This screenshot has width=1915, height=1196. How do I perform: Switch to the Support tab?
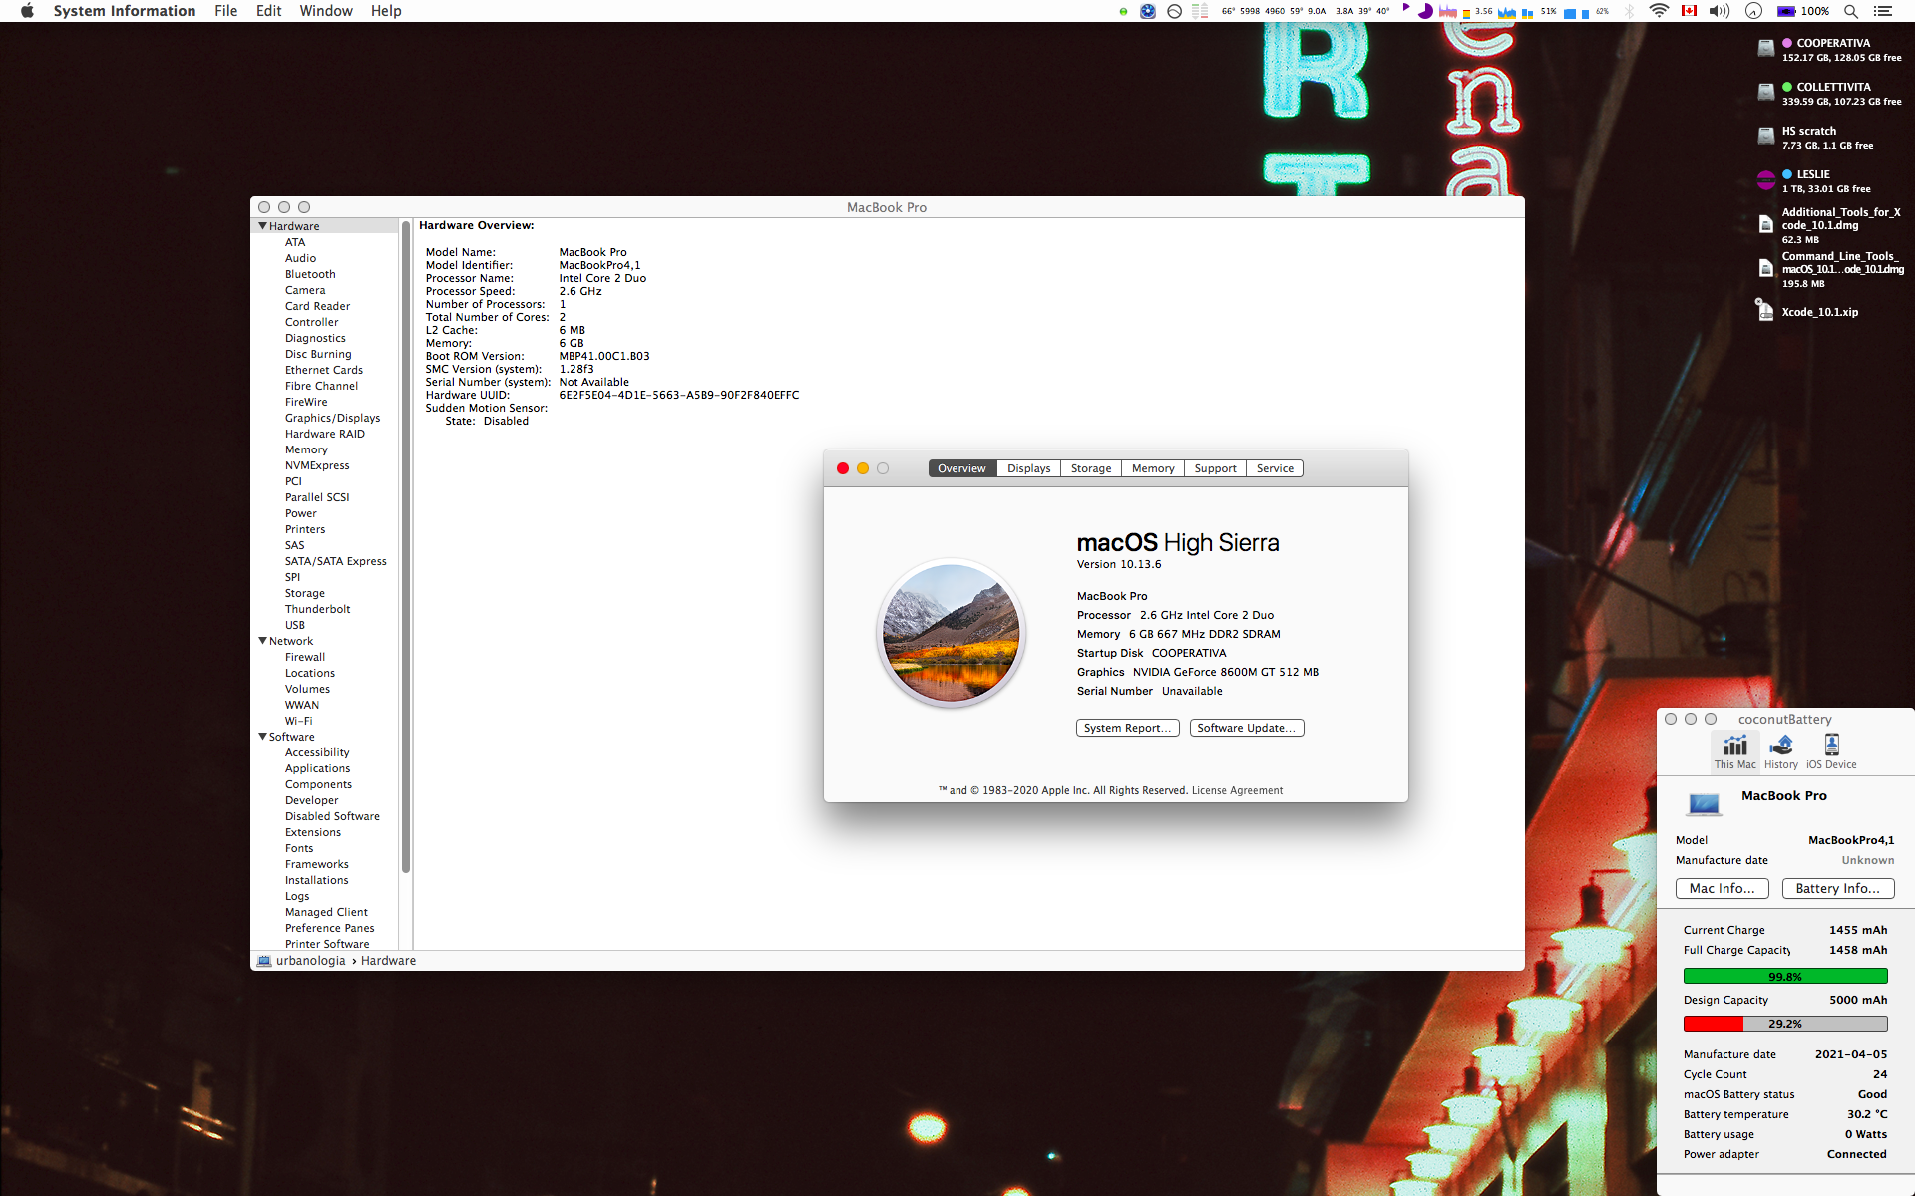[x=1215, y=468]
